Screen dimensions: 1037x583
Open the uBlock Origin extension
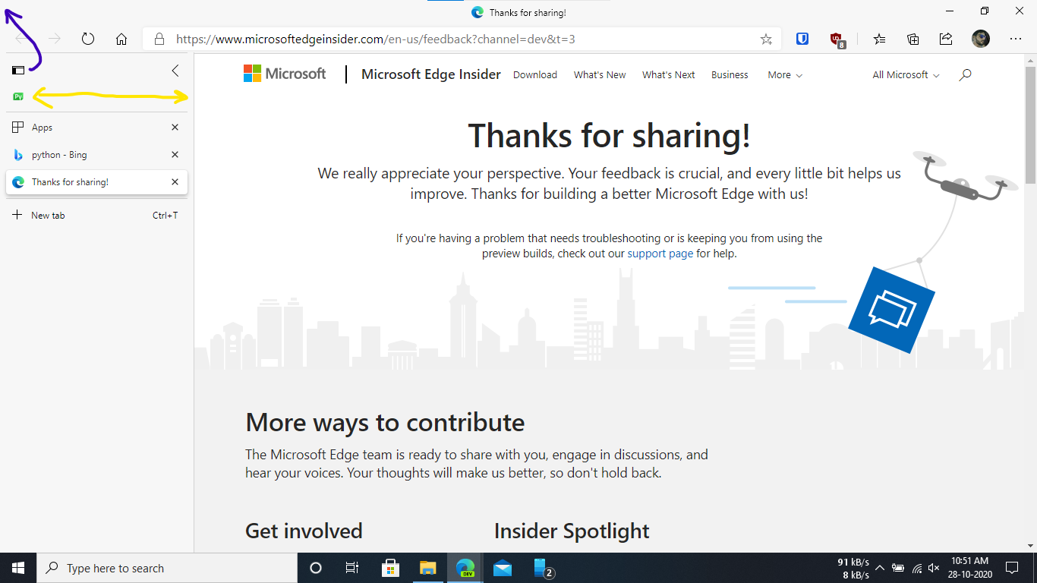point(837,39)
